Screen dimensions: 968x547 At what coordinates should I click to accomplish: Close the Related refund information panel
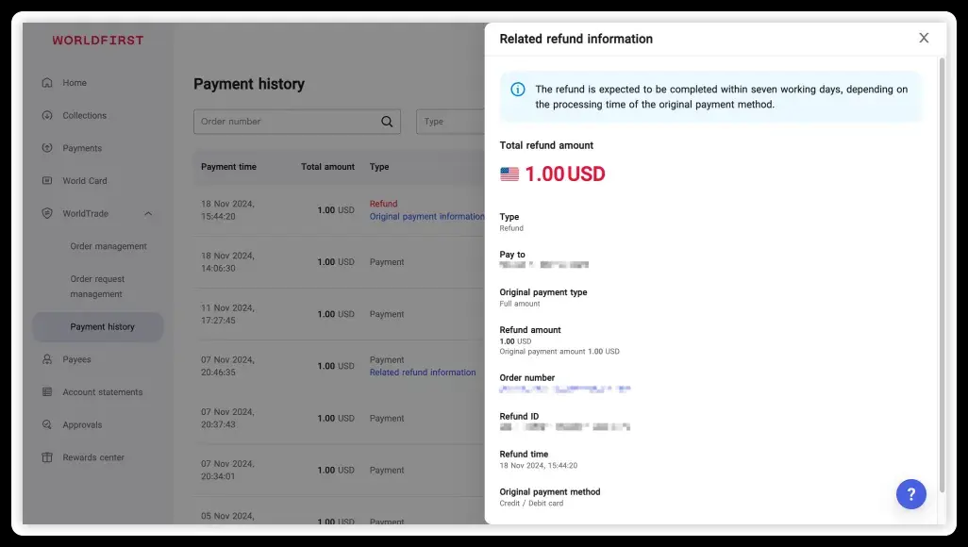point(924,38)
